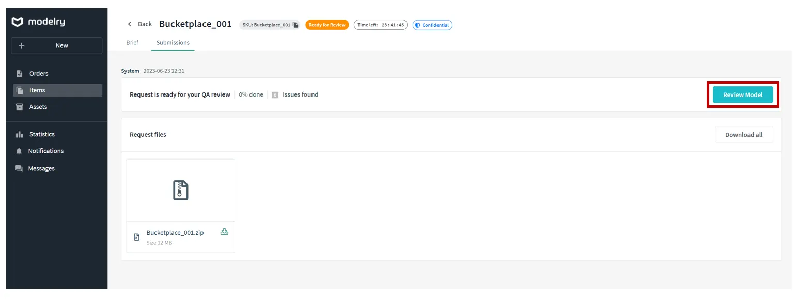Click the Time left countdown badge
796x302 pixels.
tap(381, 25)
